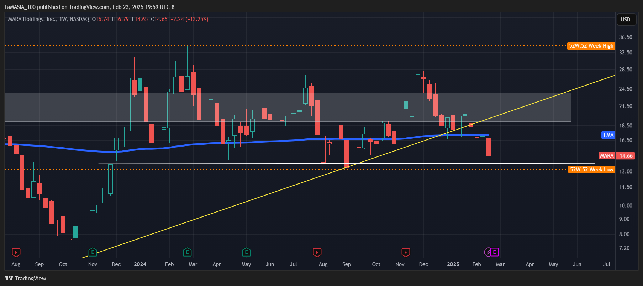Click the 7.20 price axis value
This screenshot has width=643, height=286.
(x=624, y=248)
